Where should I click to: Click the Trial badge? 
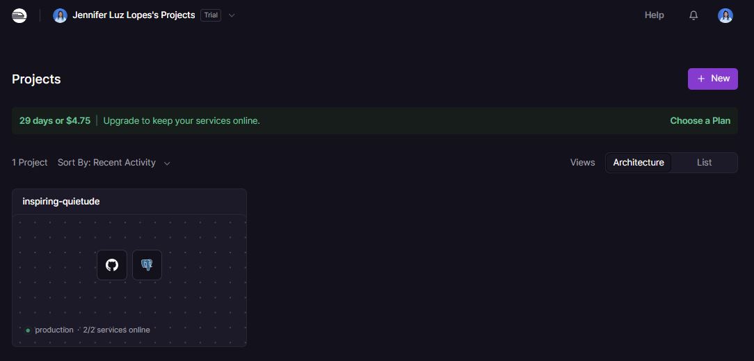click(211, 15)
